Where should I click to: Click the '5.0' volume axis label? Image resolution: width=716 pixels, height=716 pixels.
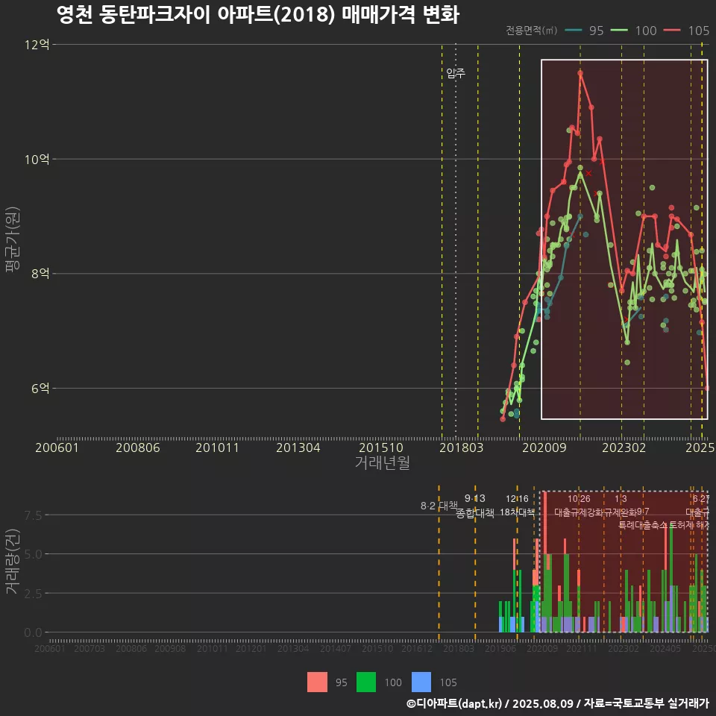coord(33,554)
